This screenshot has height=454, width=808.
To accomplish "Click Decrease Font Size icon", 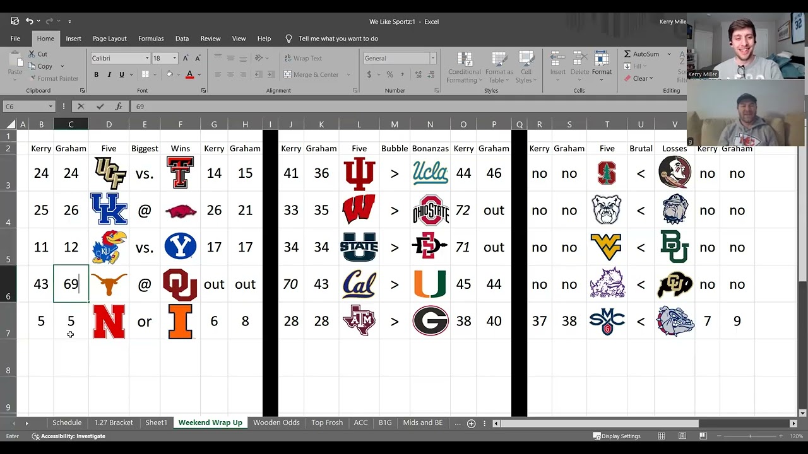I will (198, 58).
